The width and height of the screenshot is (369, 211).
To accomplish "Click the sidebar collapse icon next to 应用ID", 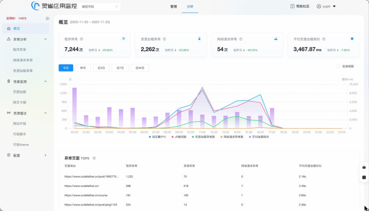I will (x=48, y=18).
